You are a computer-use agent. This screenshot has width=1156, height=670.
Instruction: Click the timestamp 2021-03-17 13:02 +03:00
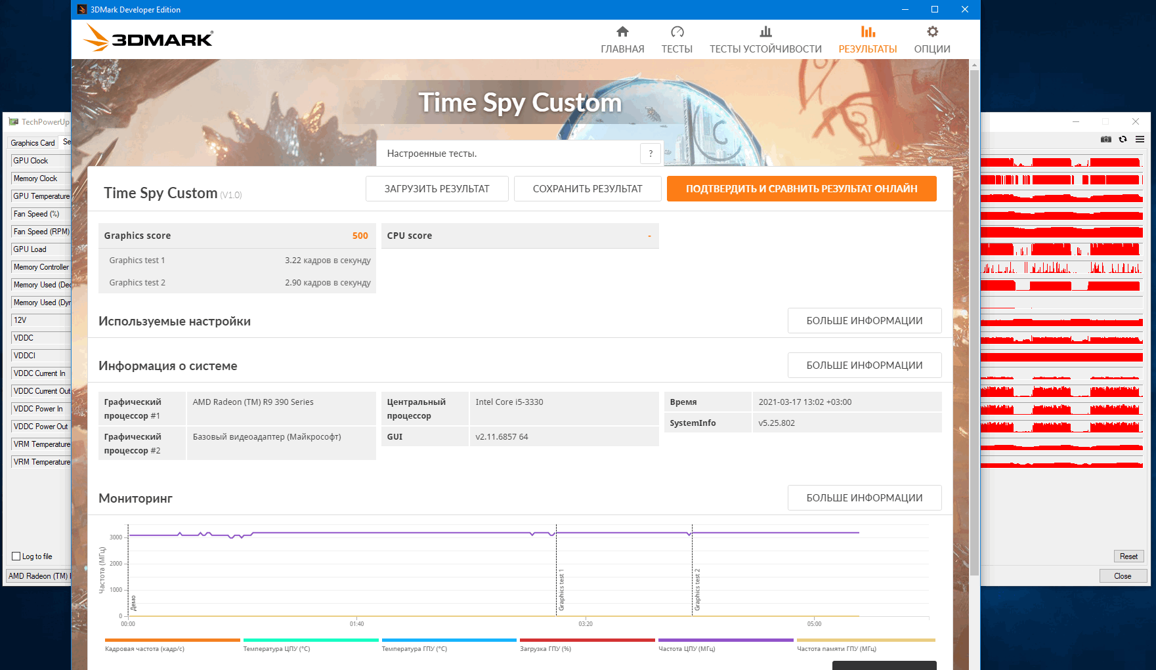point(847,402)
